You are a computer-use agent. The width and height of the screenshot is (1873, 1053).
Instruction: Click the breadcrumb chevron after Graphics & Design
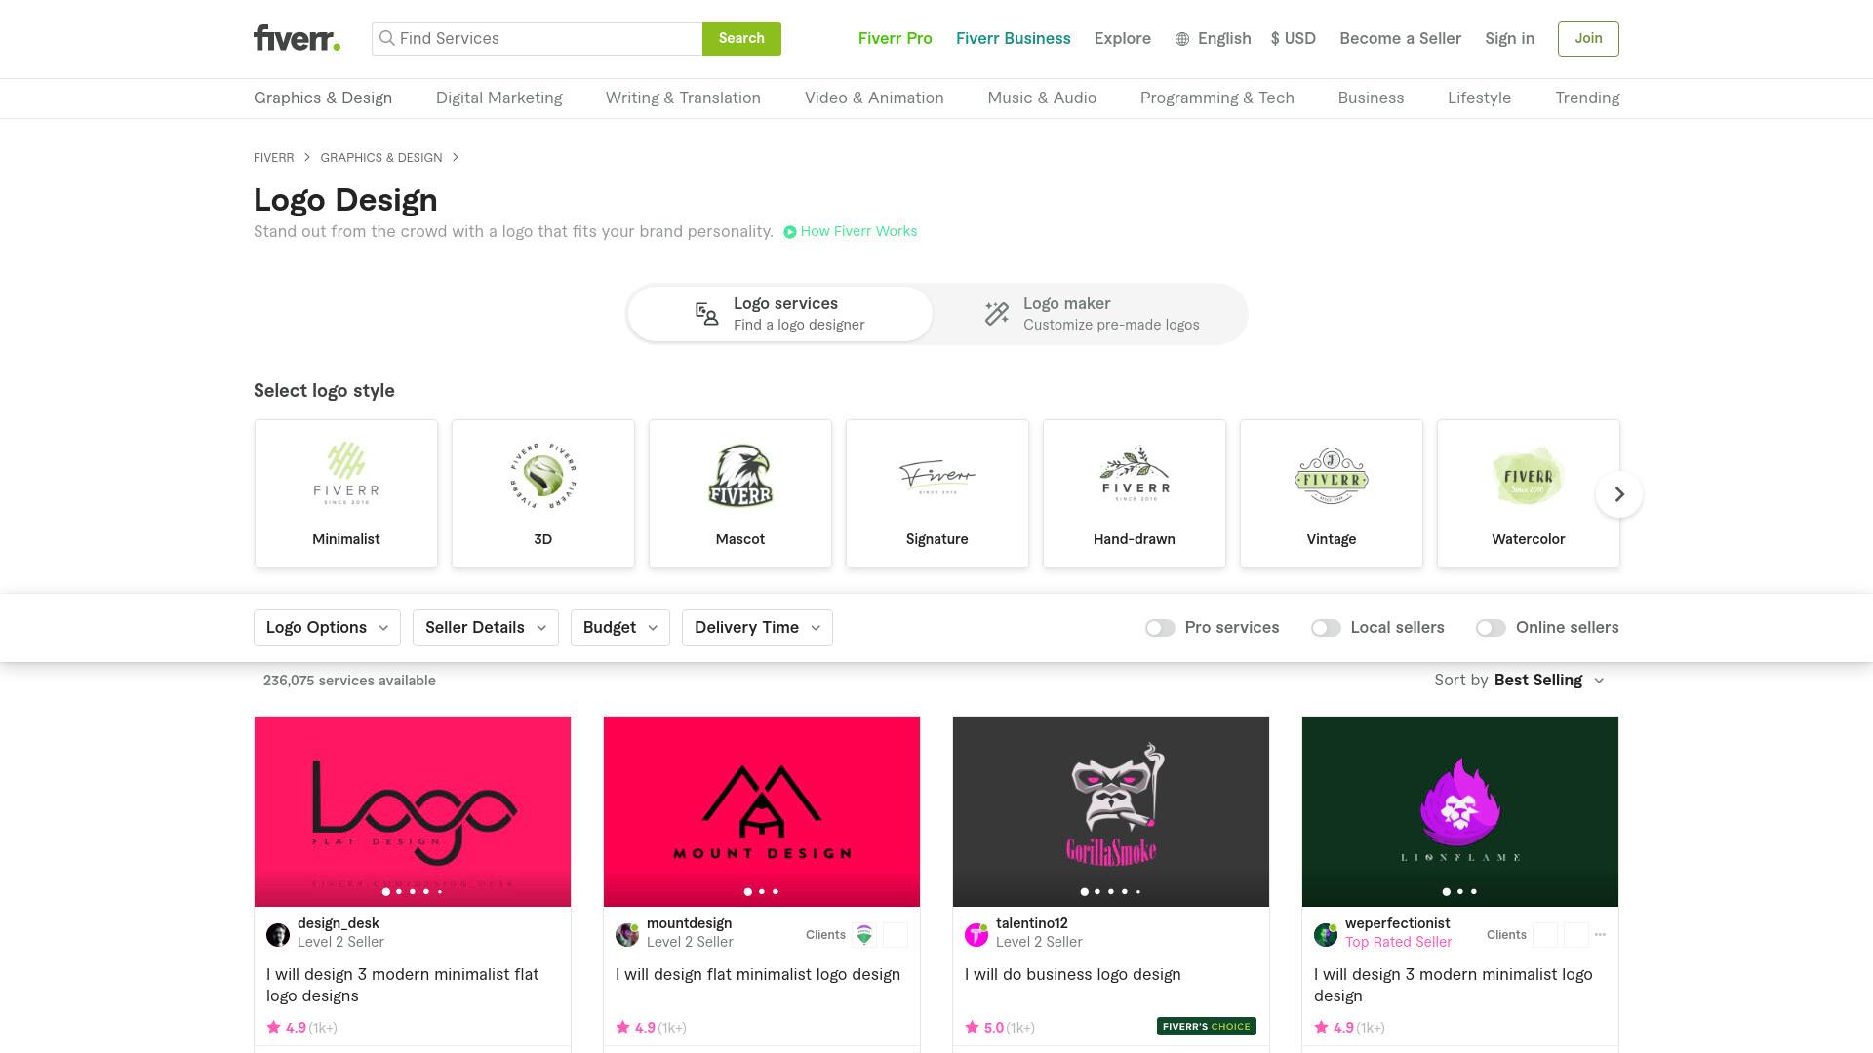(455, 158)
